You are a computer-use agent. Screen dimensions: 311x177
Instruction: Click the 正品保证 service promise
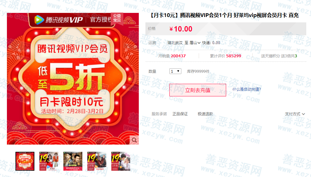(x=180, y=114)
